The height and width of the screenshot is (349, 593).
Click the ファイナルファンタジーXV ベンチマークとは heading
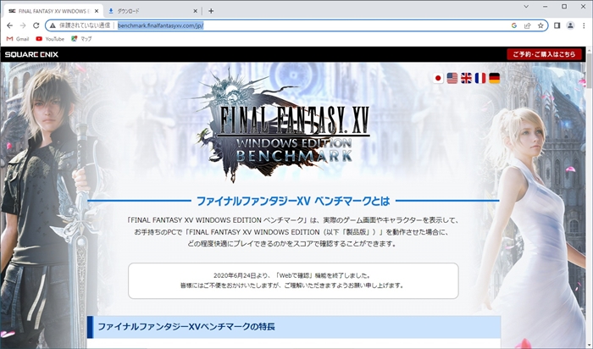point(293,201)
